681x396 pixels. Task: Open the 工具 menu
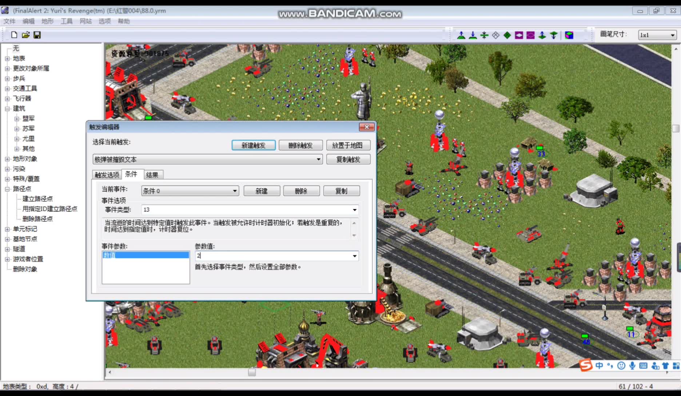[66, 21]
